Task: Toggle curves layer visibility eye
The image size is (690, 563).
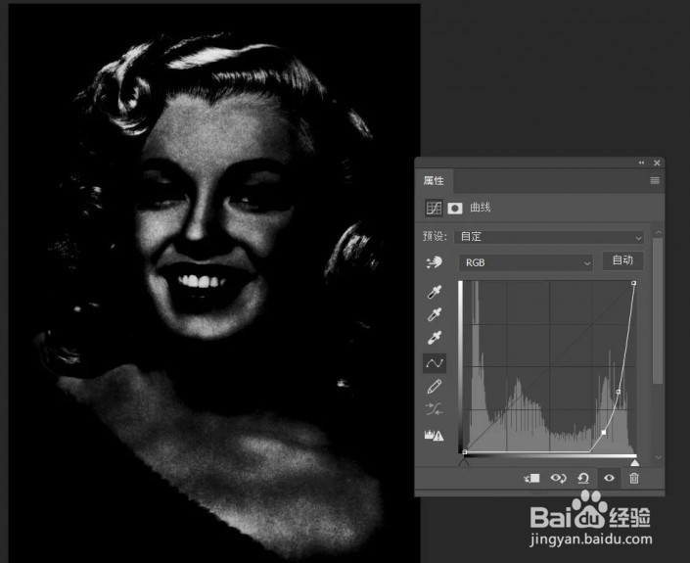Action: (609, 478)
